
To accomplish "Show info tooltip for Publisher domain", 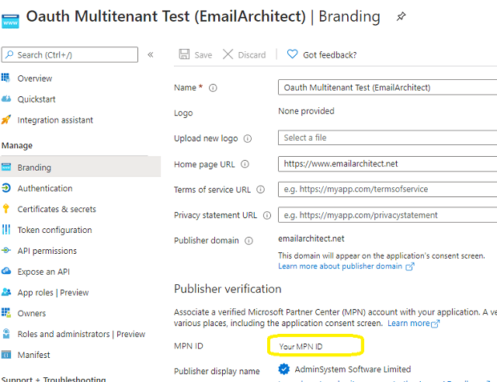I will click(x=248, y=241).
